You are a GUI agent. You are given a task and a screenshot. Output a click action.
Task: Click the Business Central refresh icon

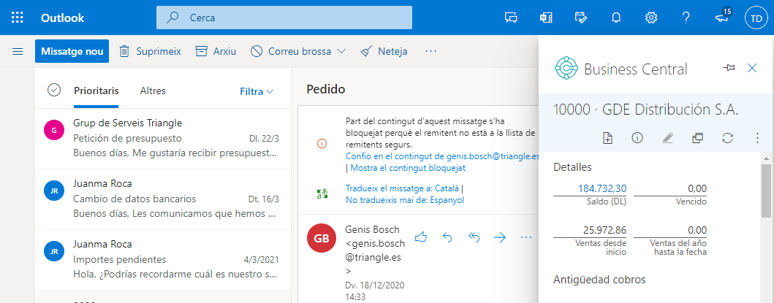point(726,137)
